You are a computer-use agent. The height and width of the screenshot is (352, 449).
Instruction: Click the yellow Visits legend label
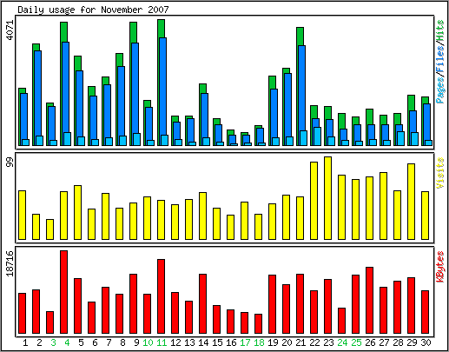(x=440, y=173)
